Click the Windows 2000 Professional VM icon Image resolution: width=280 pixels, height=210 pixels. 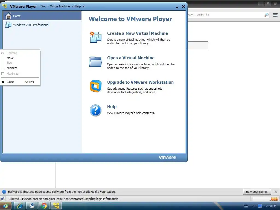pyautogui.click(x=8, y=25)
